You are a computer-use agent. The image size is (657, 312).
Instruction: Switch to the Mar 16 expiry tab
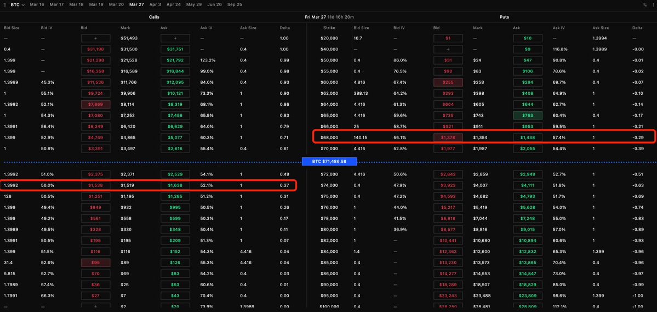click(37, 4)
